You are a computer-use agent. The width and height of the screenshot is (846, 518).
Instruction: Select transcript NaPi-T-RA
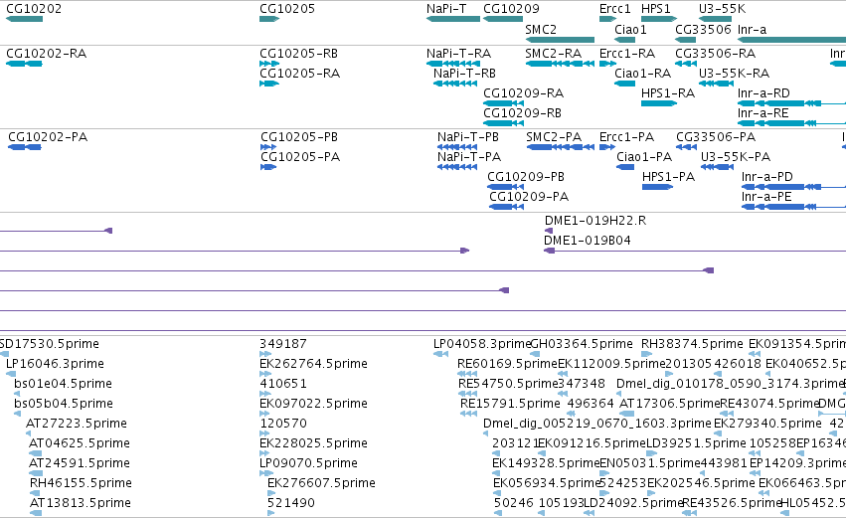point(458,54)
